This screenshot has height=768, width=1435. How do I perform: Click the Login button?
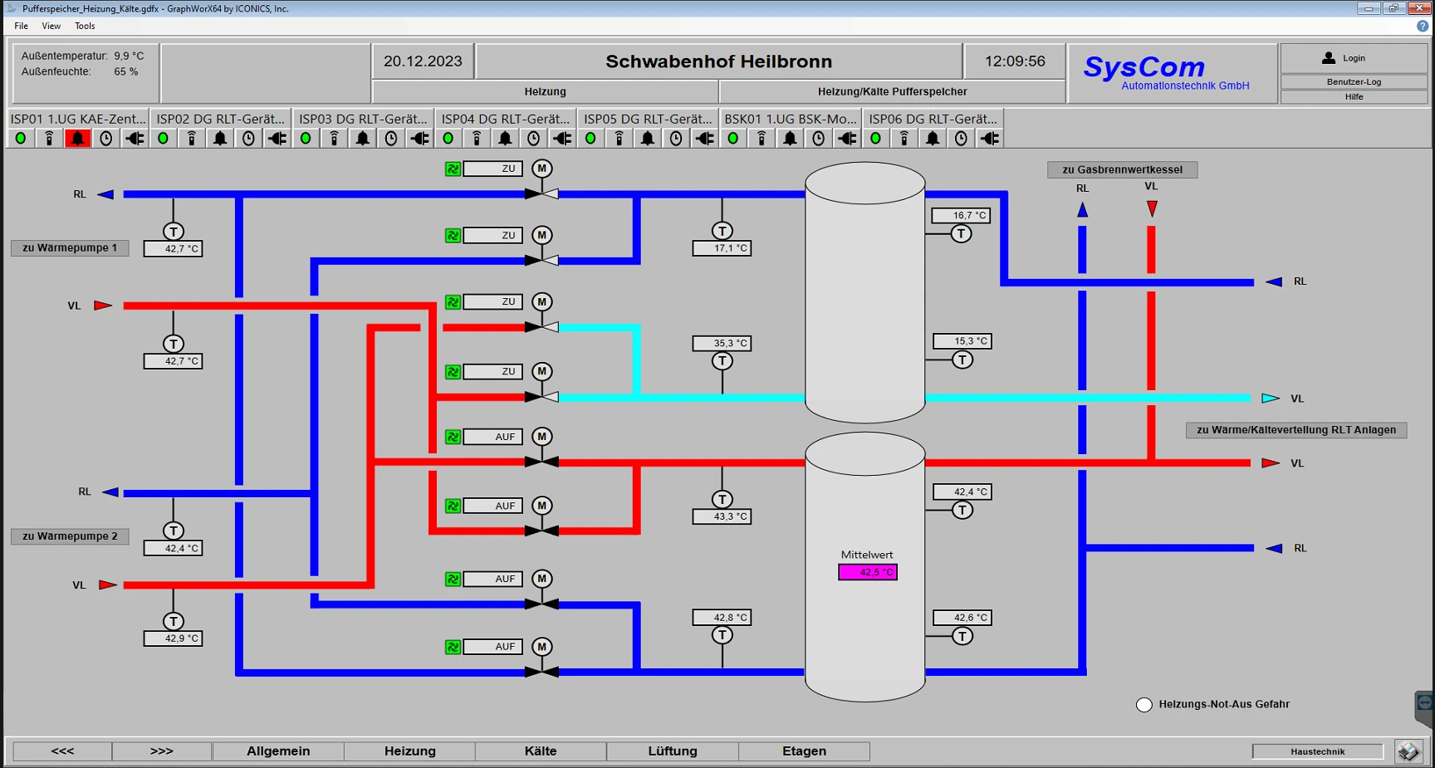pos(1354,58)
